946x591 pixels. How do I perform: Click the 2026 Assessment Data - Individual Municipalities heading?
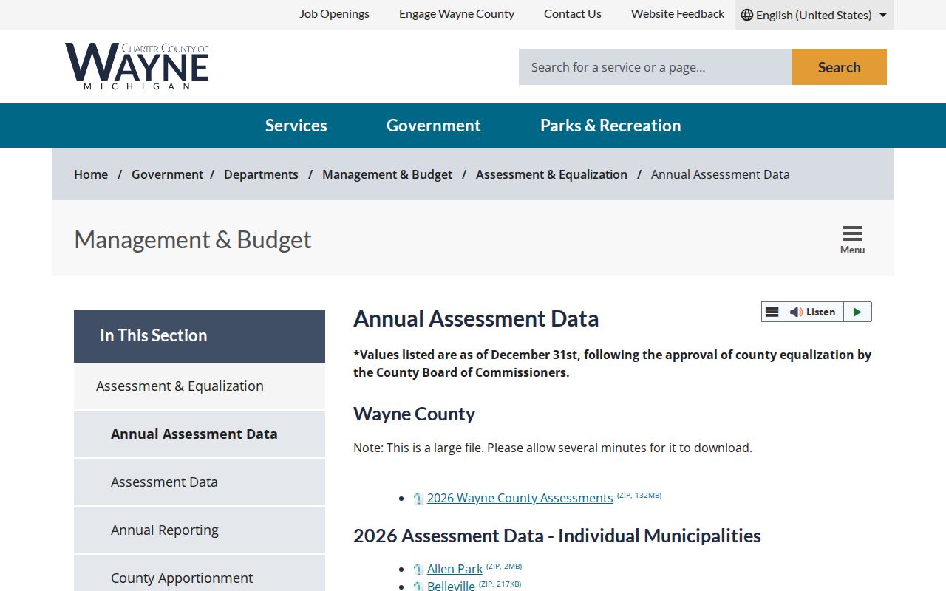tap(557, 536)
